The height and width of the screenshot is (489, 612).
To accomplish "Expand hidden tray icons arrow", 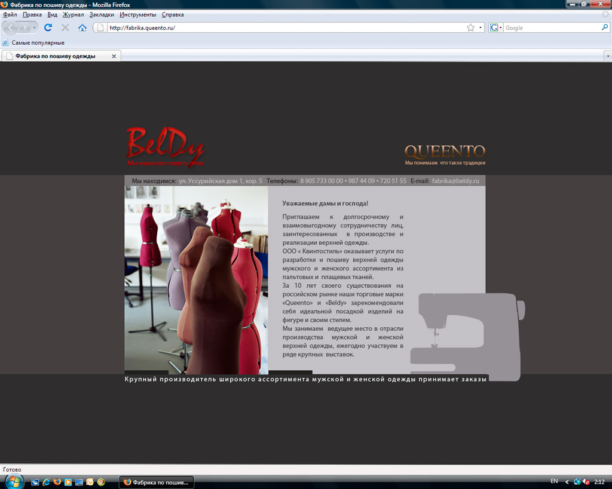I will (x=567, y=482).
